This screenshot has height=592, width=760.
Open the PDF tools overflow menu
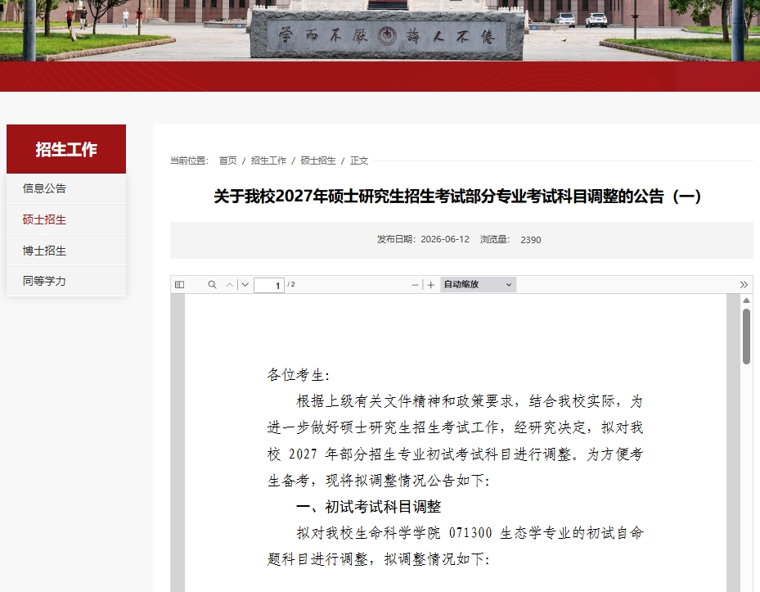(x=744, y=285)
